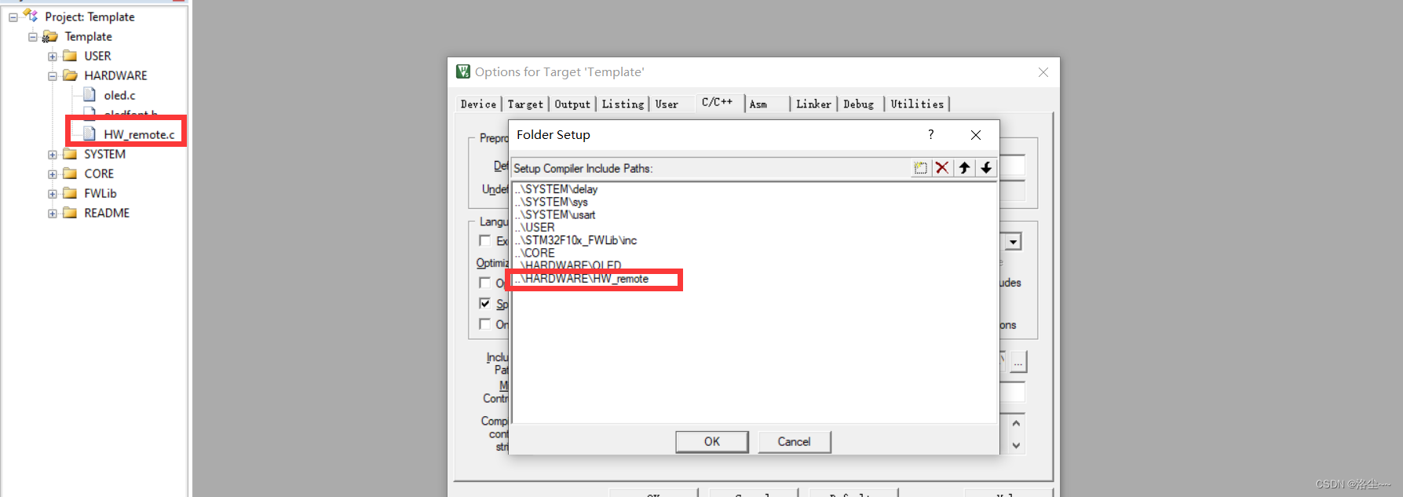Select the ..\CORE path entry
1403x497 pixels.
[x=535, y=253]
